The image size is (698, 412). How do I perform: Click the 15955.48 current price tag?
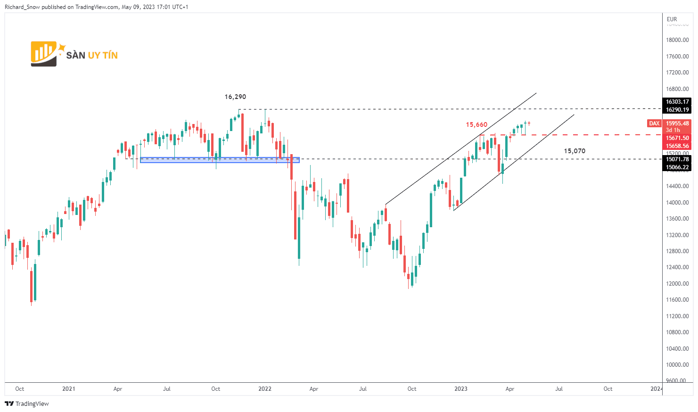pos(677,124)
